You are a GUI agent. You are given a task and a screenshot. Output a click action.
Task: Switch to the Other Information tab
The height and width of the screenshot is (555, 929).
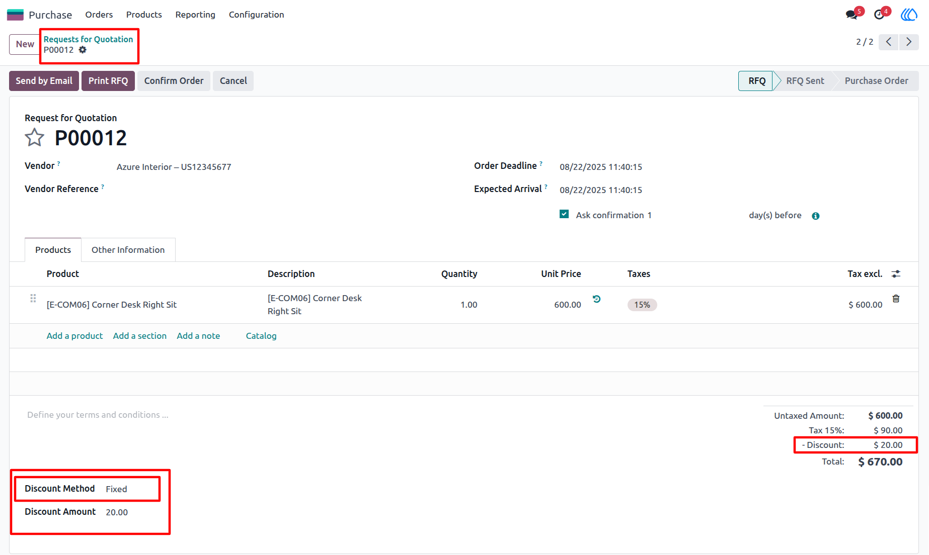128,250
